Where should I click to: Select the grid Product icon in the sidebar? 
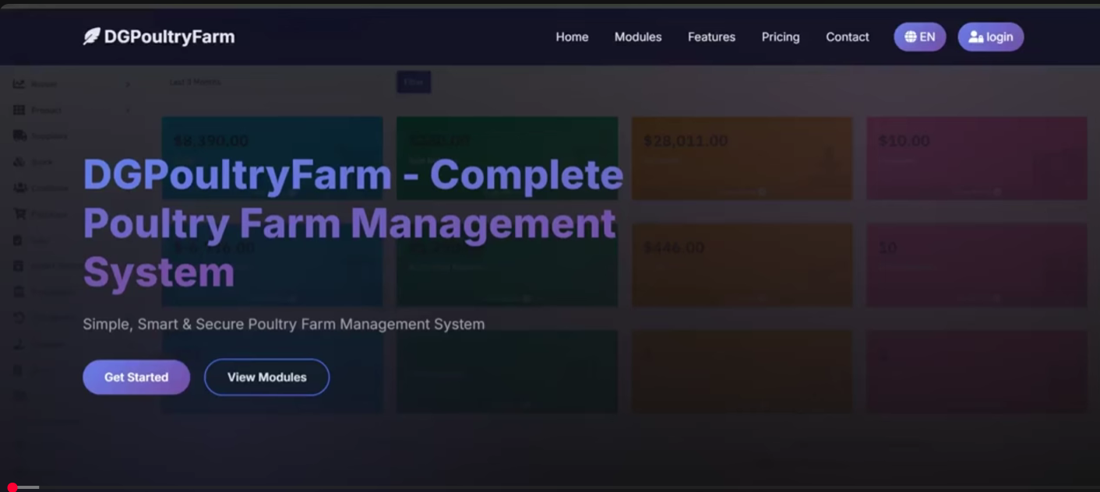(x=19, y=111)
